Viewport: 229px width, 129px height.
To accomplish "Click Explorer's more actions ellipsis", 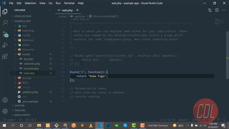I will (x=49, y=10).
